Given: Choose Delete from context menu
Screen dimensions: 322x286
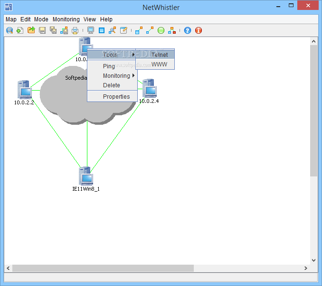Looking at the screenshot, I should pos(112,85).
